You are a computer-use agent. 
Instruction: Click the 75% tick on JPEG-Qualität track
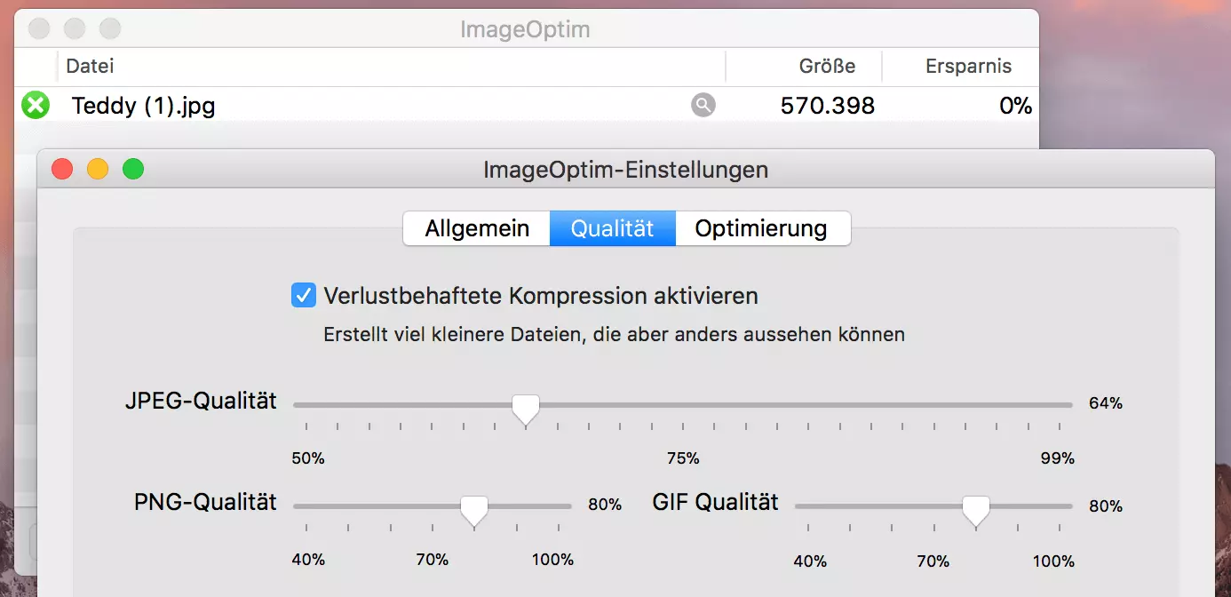[683, 405]
